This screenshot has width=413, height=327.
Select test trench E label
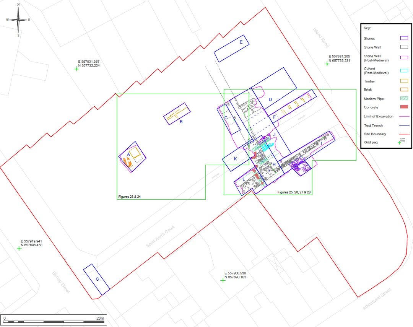tap(241, 42)
